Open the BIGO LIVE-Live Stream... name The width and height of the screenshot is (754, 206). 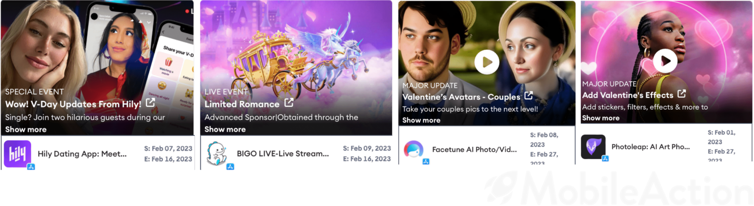pos(283,153)
